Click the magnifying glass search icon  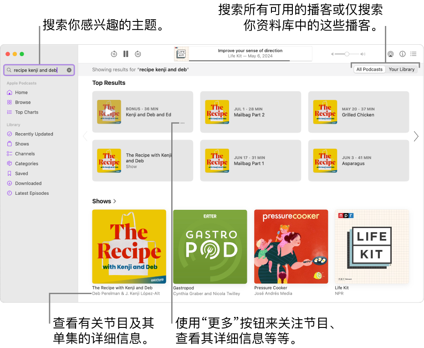(x=9, y=70)
